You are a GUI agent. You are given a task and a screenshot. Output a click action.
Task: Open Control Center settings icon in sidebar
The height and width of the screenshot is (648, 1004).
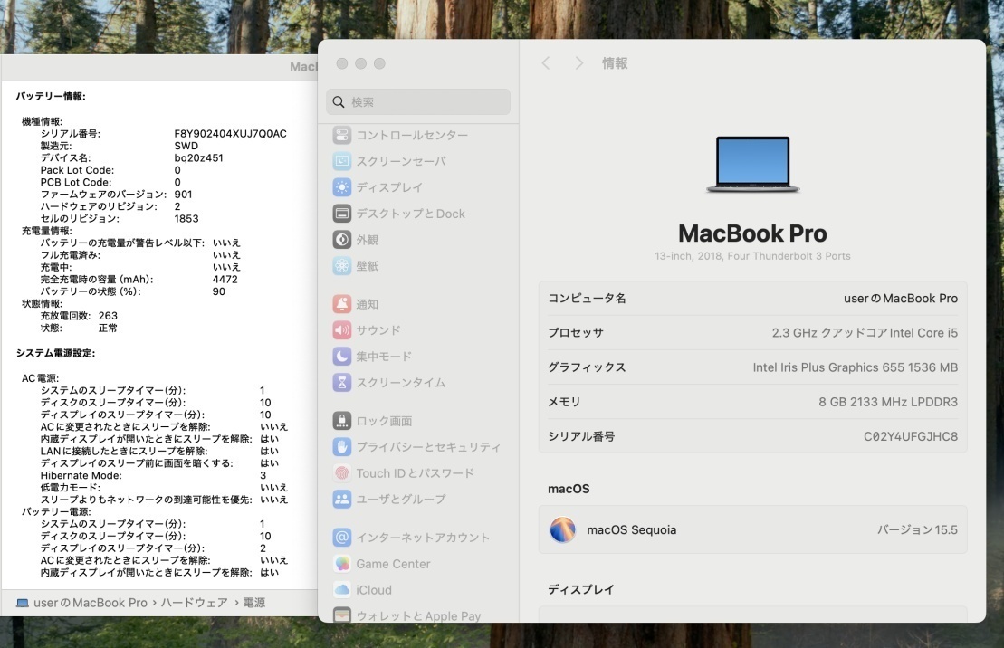click(342, 135)
